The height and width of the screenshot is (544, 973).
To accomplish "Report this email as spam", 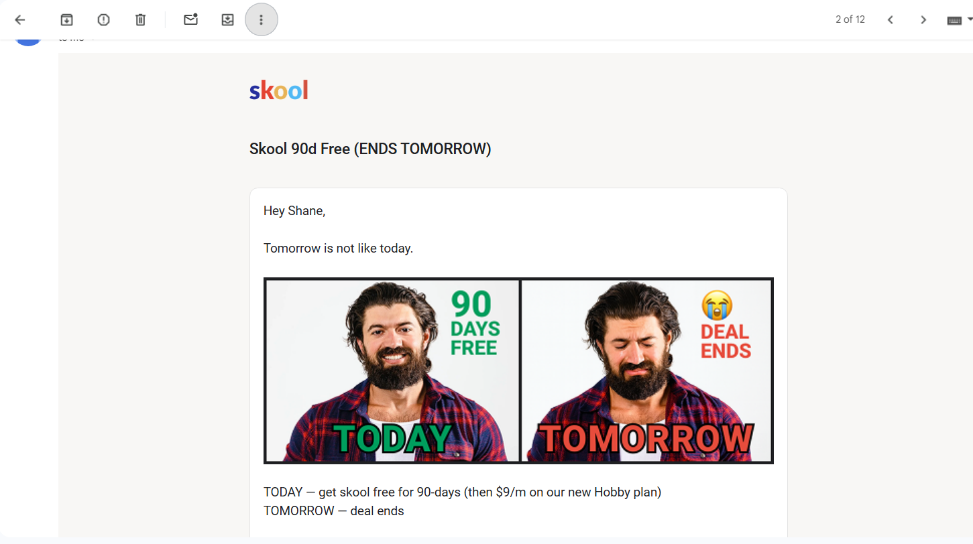I will coord(103,20).
